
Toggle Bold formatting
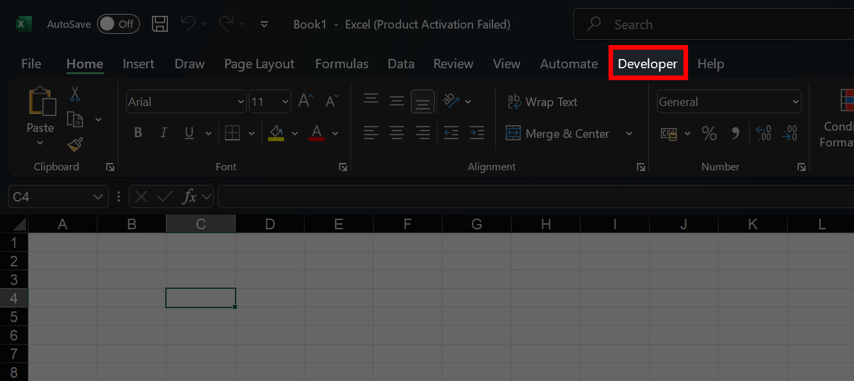[x=138, y=133]
